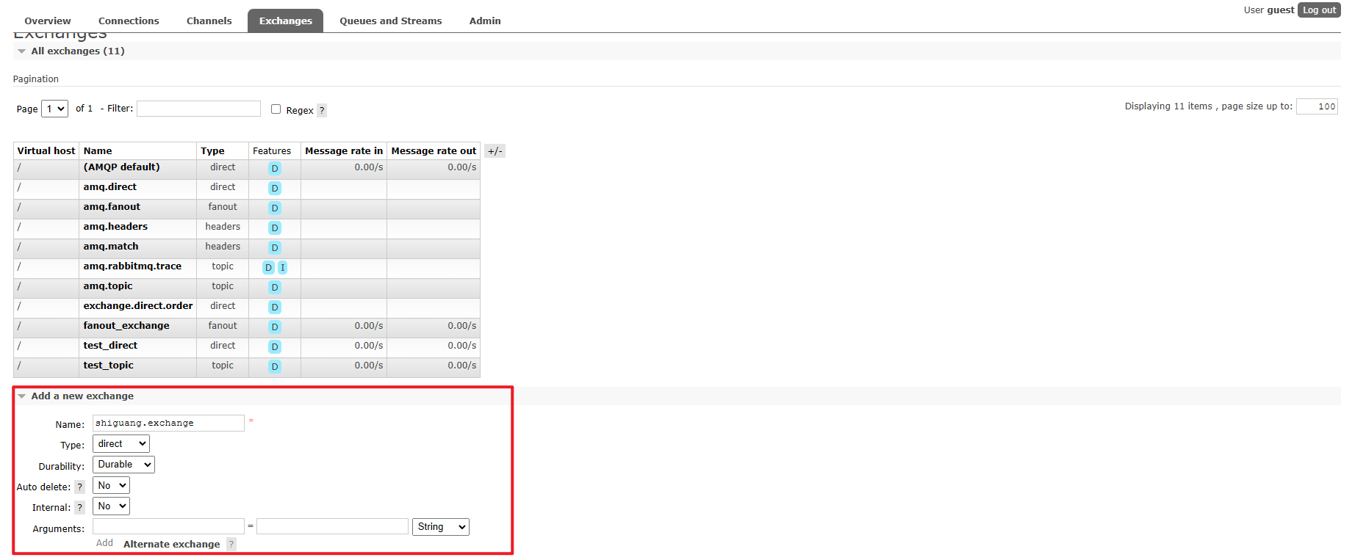Open the amq.rabbitmq.trace exchange
Image resolution: width=1366 pixels, height=560 pixels.
pyautogui.click(x=132, y=266)
